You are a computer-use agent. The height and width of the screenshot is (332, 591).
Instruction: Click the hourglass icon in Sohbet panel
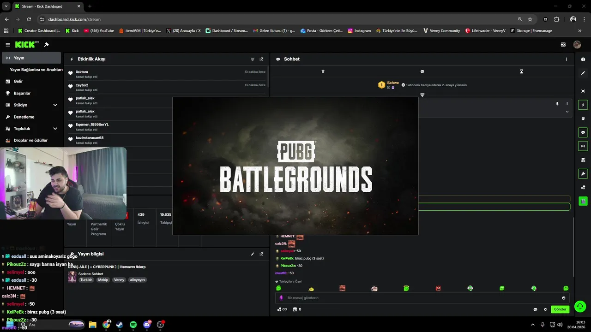(521, 71)
